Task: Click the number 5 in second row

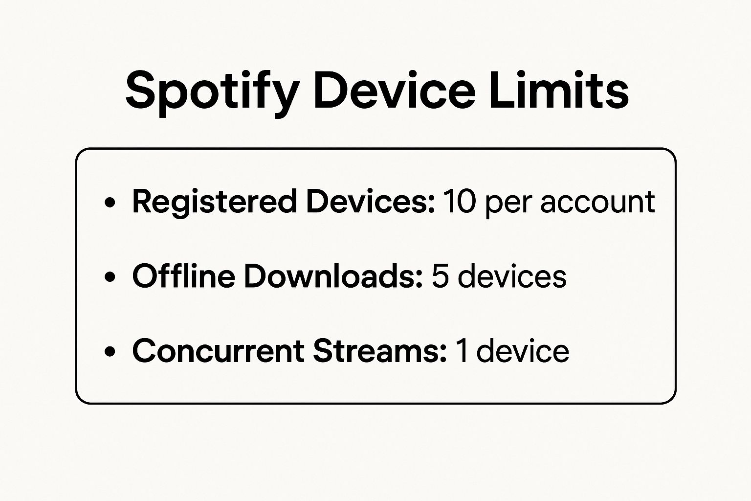Action: point(440,276)
